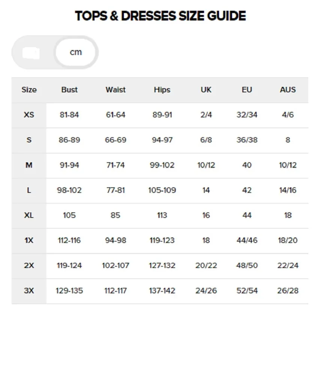The image size is (326, 374).
Task: Switch to the blank left unit option
Action: pos(31,53)
